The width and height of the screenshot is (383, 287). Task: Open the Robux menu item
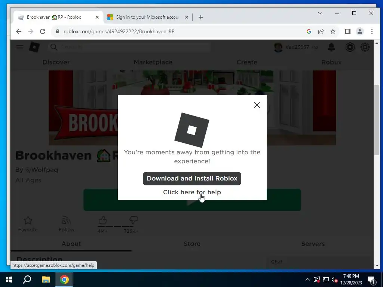click(x=331, y=62)
